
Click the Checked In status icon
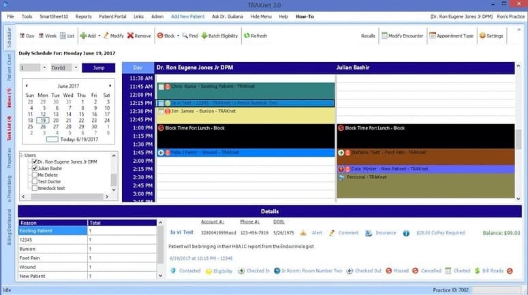[x=241, y=271]
